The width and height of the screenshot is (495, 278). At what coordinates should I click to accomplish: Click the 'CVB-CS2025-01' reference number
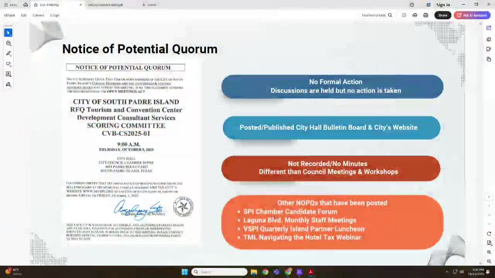click(x=126, y=133)
